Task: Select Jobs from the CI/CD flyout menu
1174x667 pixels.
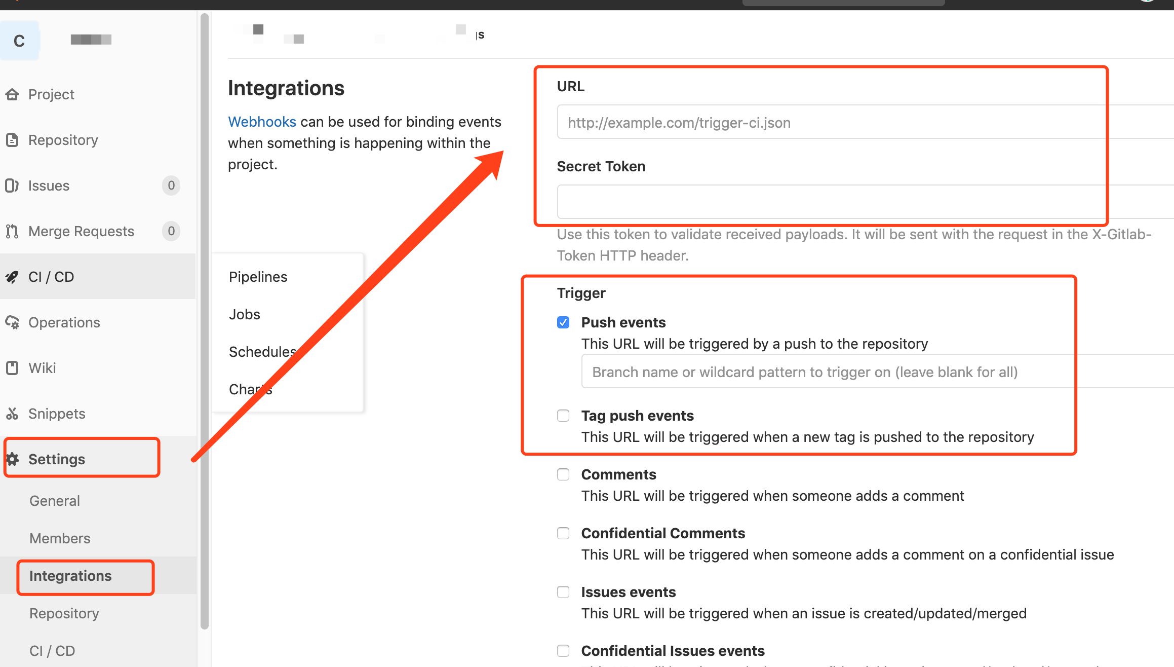Action: [x=245, y=314]
